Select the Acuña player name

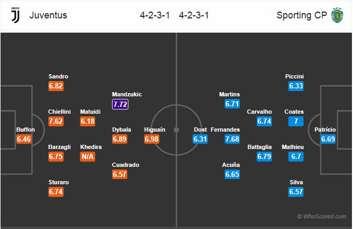[x=231, y=165]
